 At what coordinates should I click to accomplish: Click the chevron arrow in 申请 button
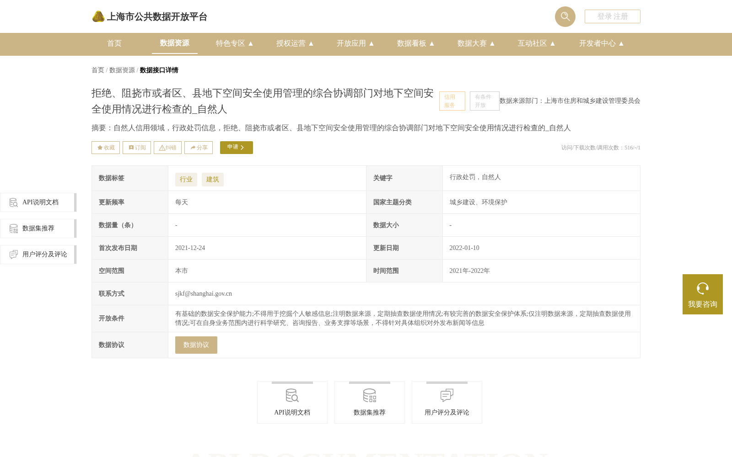(x=242, y=148)
